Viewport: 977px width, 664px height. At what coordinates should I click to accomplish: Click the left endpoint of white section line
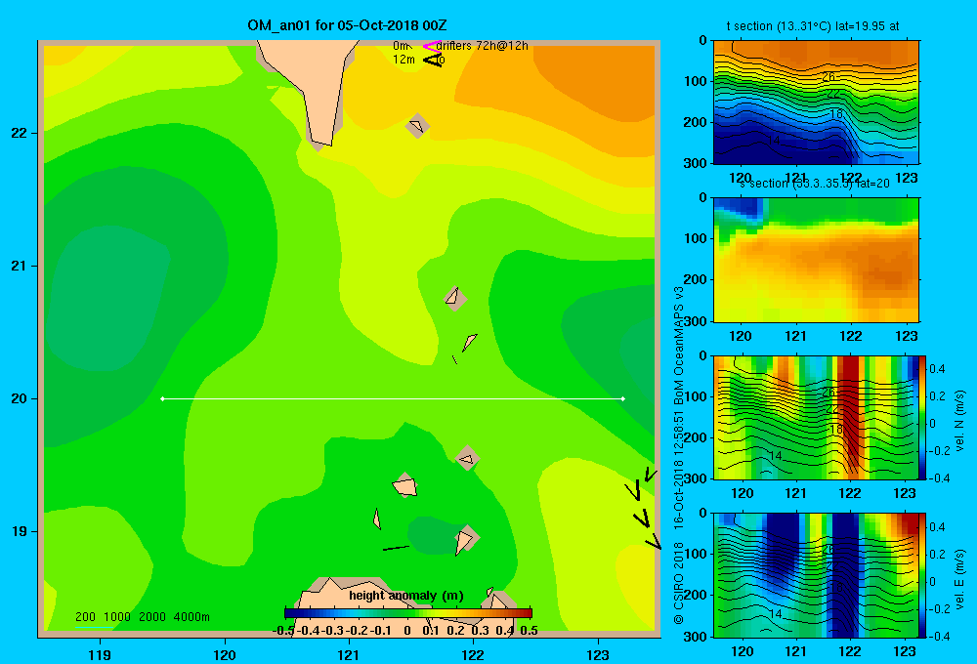pos(162,398)
